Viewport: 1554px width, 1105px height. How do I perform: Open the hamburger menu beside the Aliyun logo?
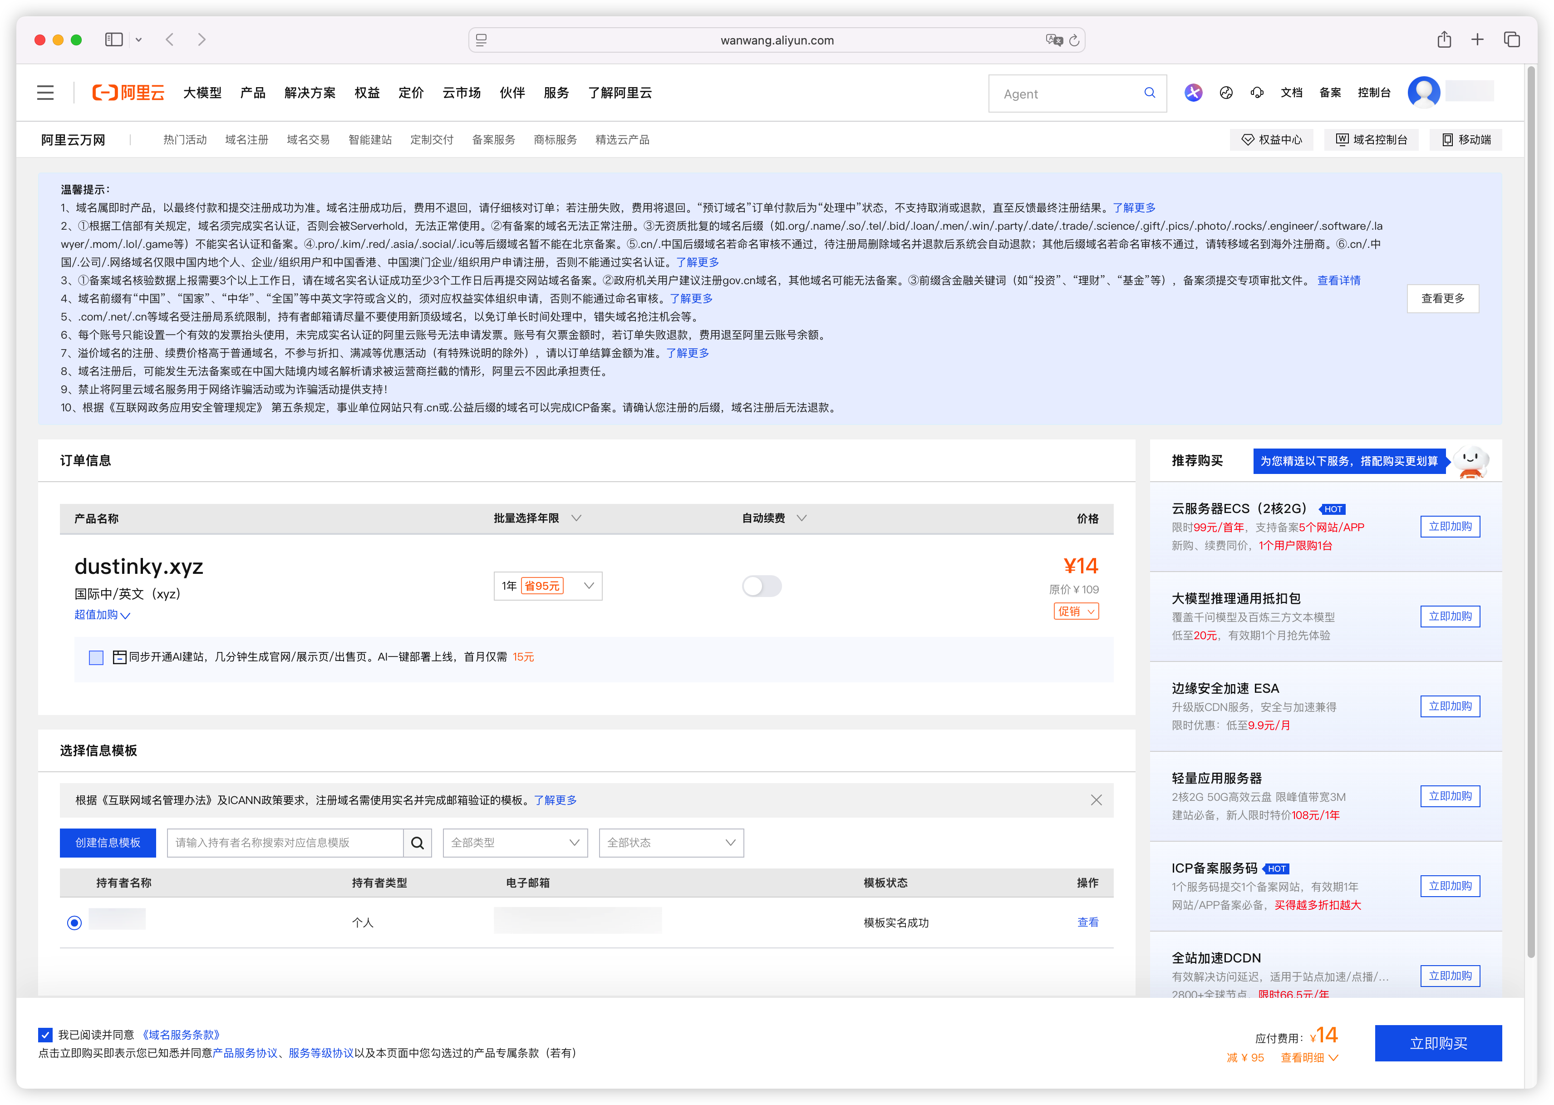tap(45, 93)
